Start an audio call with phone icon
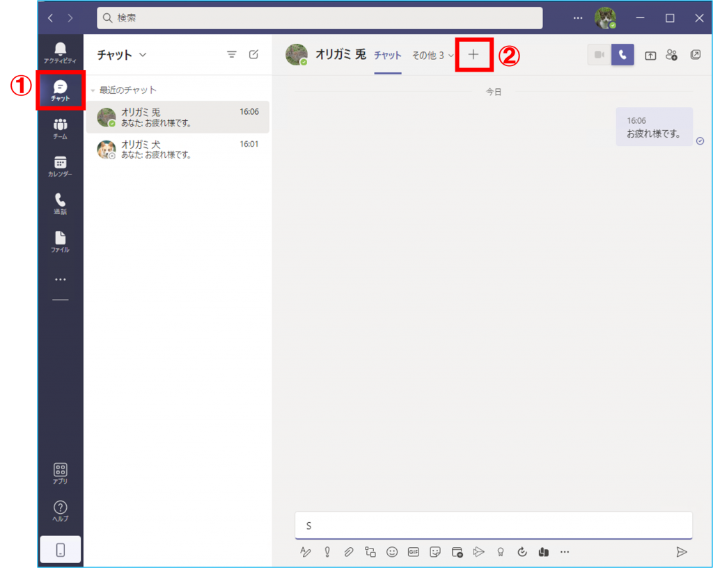The image size is (713, 568). point(622,55)
